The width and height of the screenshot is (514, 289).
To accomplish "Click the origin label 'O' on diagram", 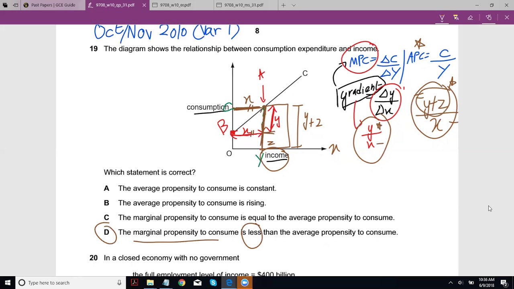I will 229,153.
